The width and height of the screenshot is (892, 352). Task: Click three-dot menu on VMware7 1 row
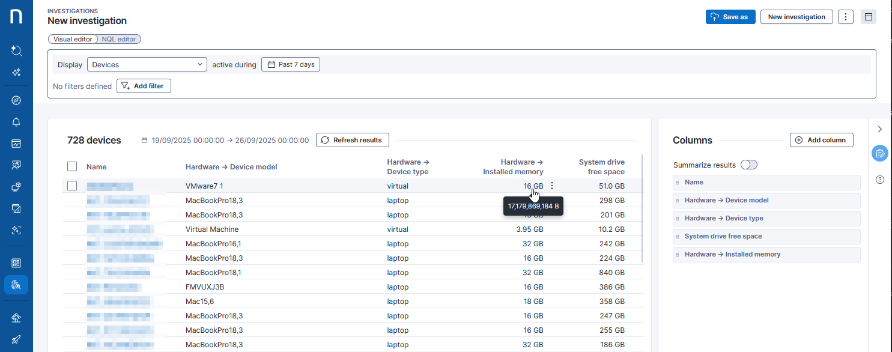552,186
